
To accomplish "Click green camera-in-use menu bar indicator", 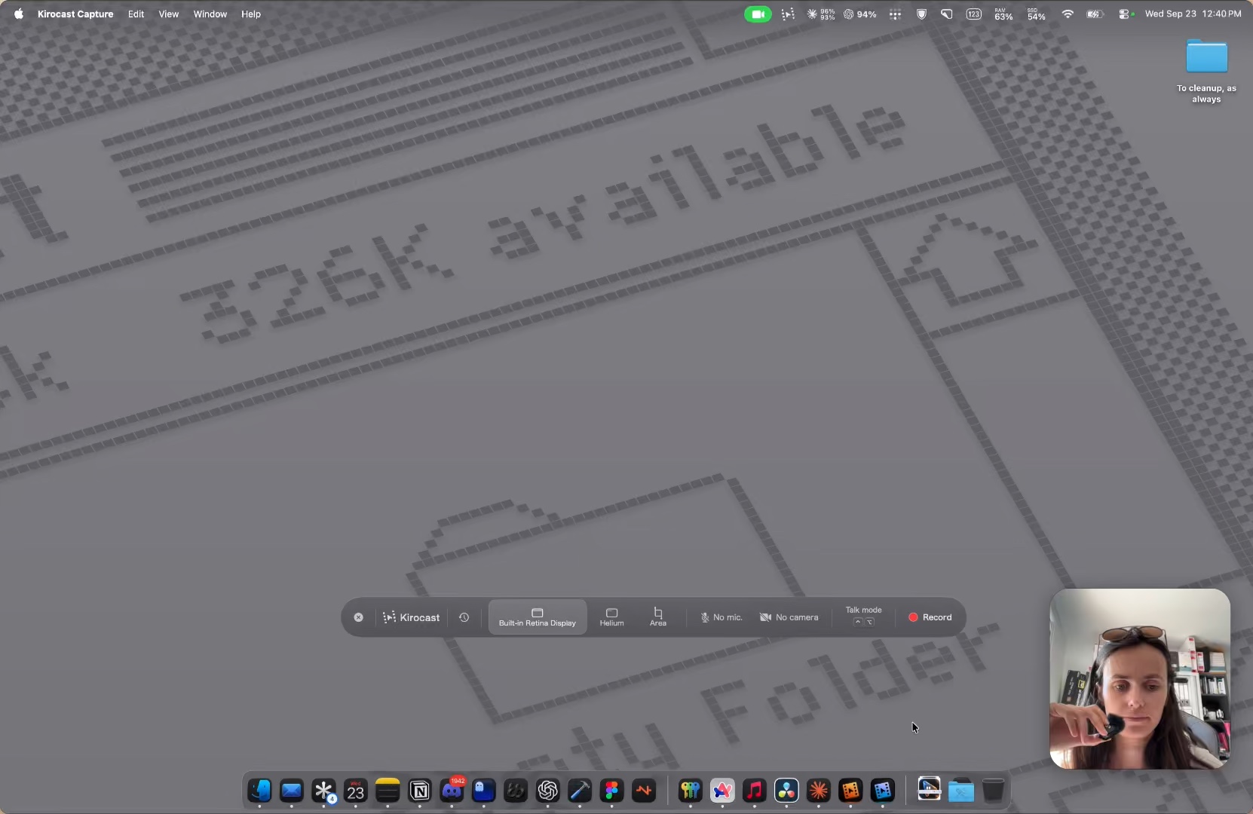I will 758,14.
